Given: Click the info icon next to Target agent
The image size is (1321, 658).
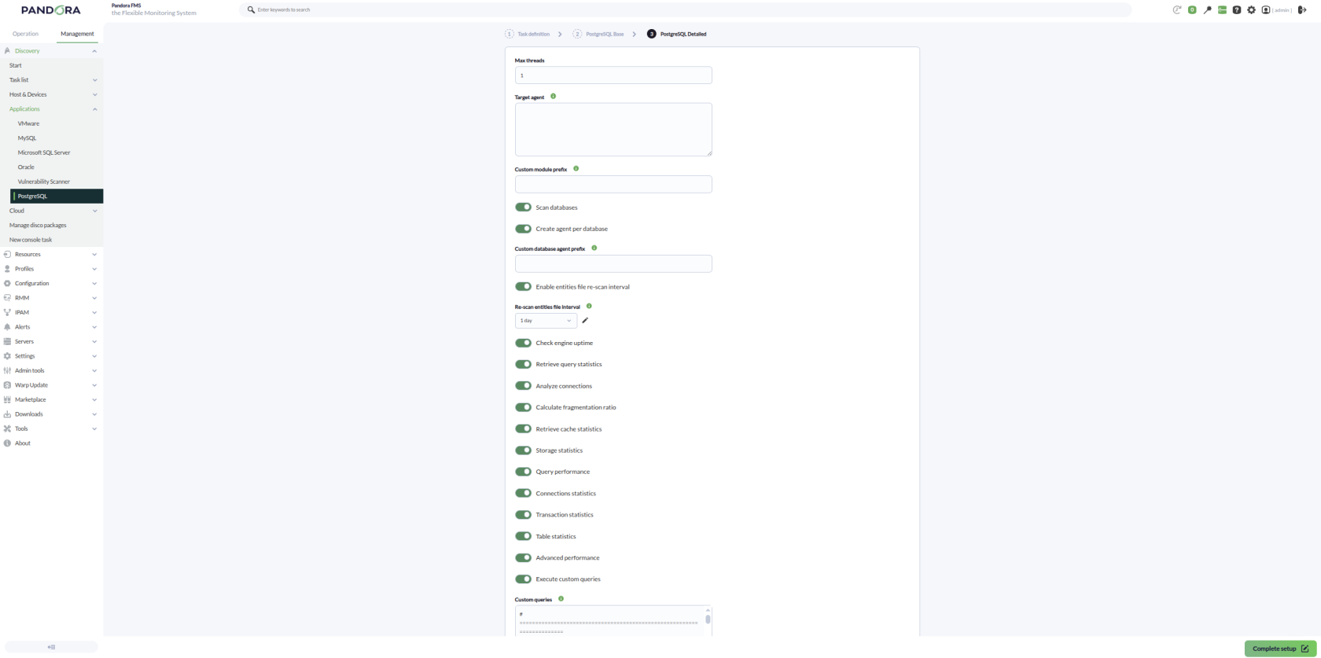Looking at the screenshot, I should (554, 96).
